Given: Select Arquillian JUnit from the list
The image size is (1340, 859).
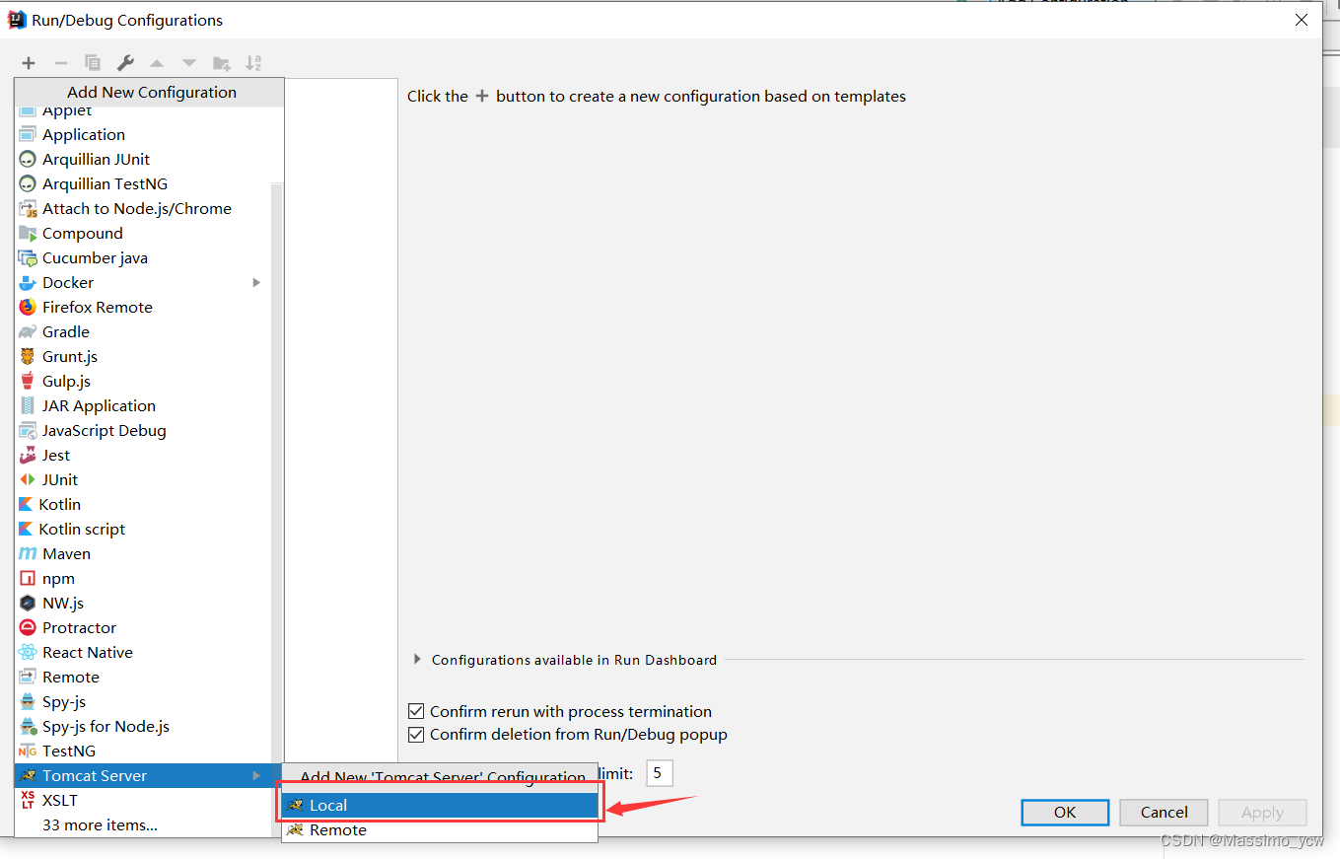Looking at the screenshot, I should coord(143,159).
